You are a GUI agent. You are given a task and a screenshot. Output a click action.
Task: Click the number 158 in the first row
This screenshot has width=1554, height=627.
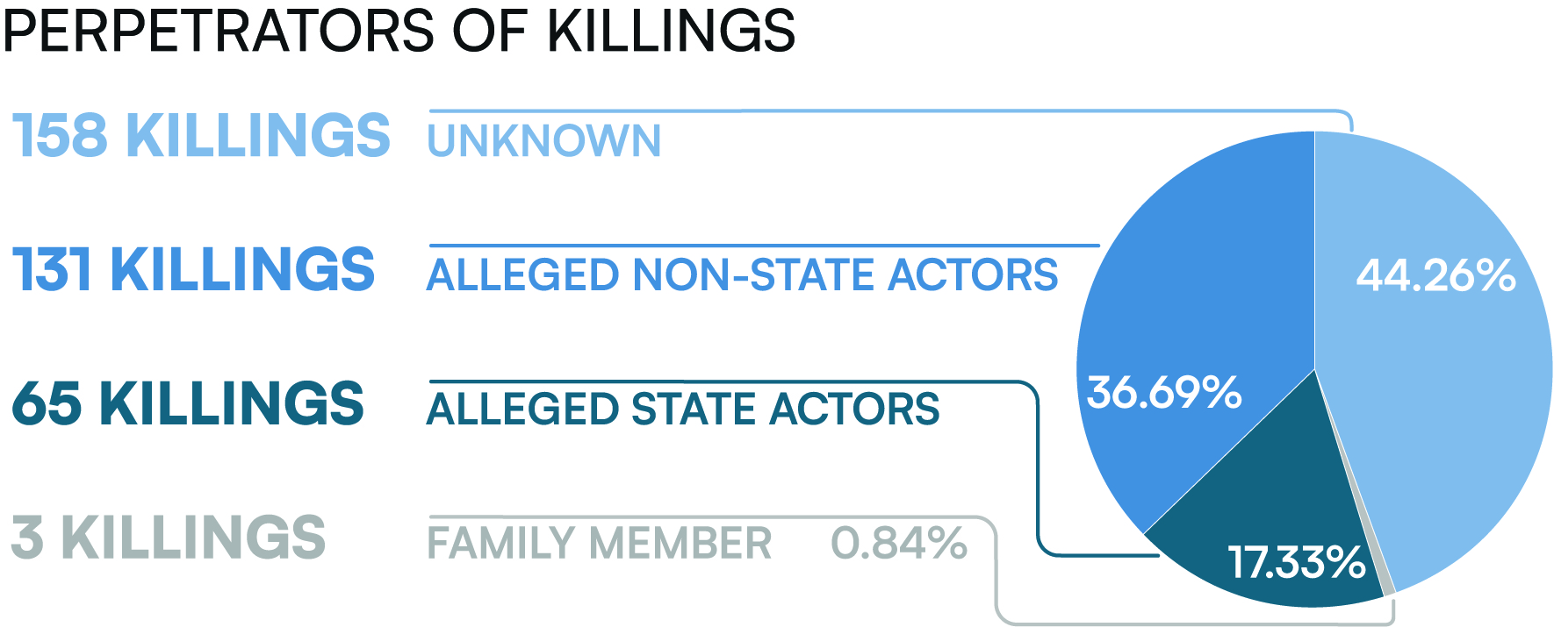point(61,136)
